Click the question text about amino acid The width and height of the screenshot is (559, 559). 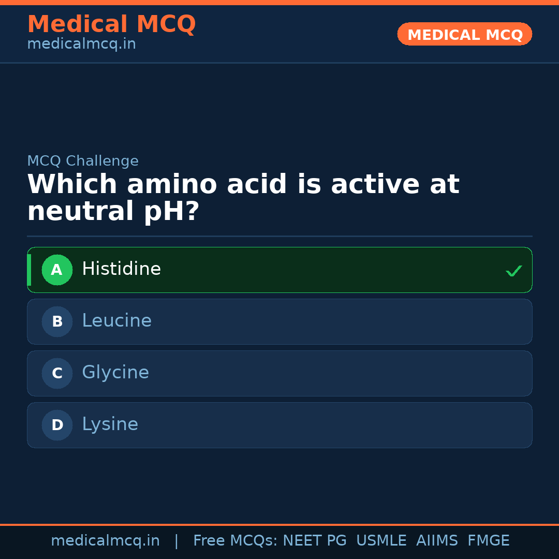(x=243, y=198)
